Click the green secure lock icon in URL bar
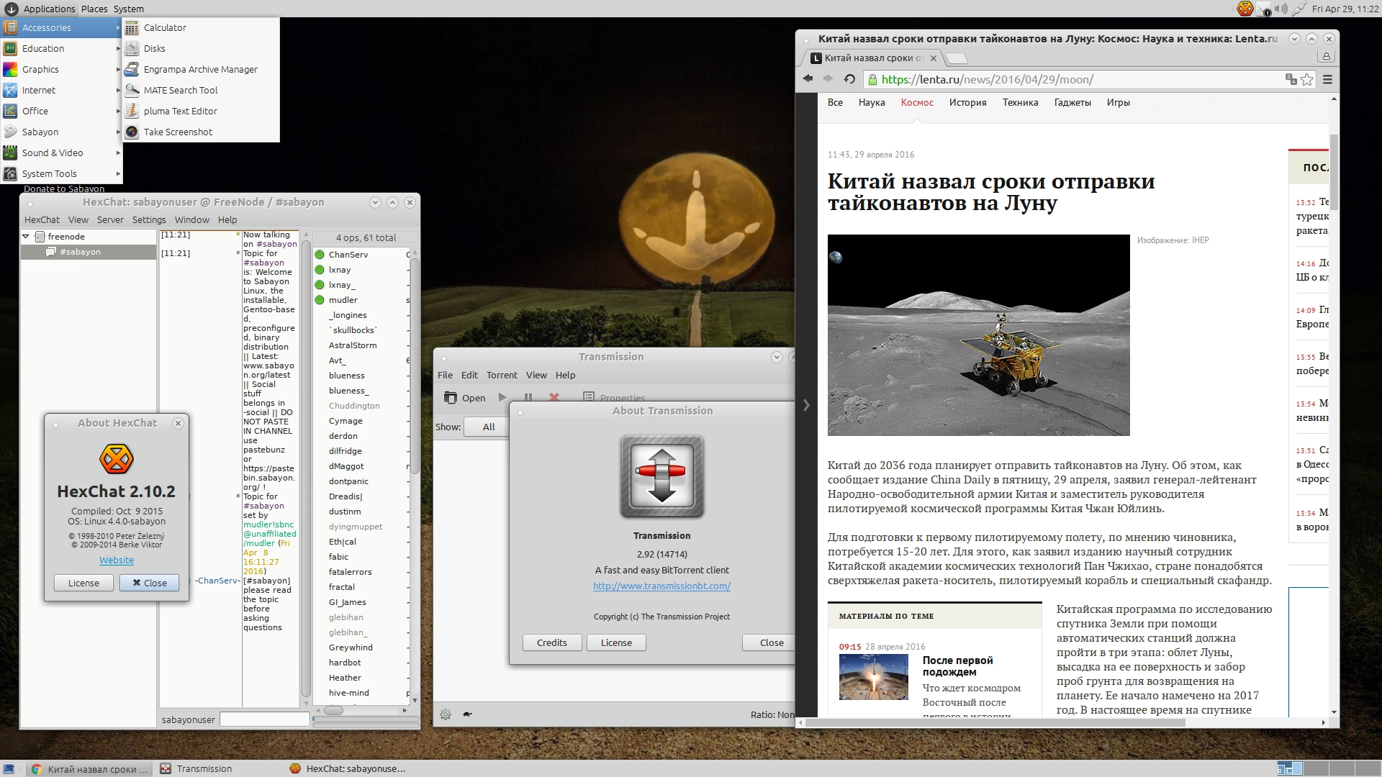Screen dimensions: 1382x777 [872, 80]
